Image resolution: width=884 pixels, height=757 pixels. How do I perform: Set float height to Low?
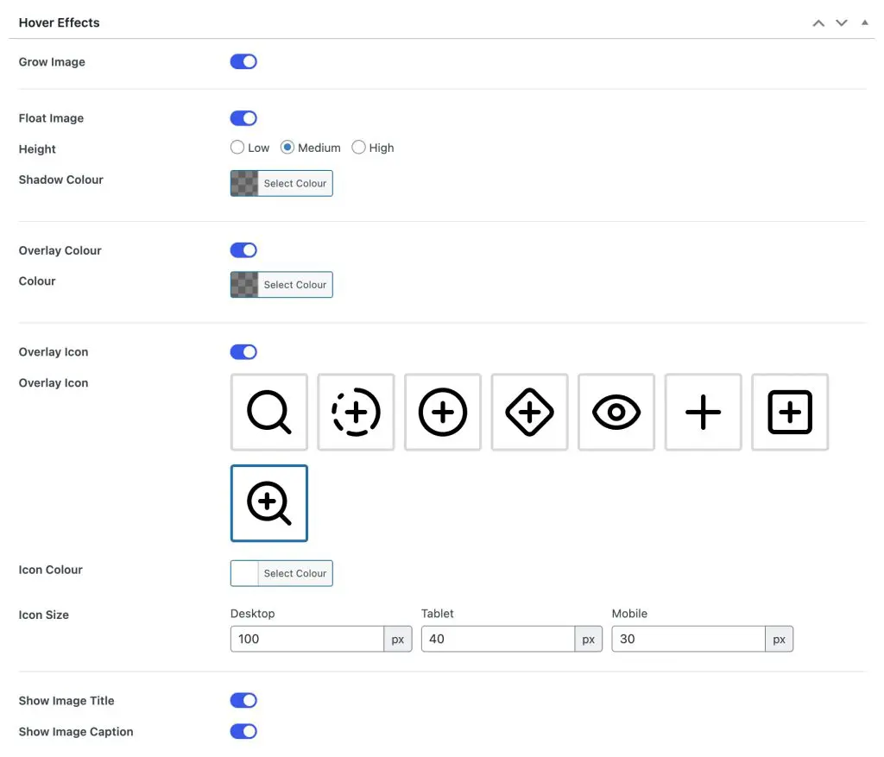(237, 148)
